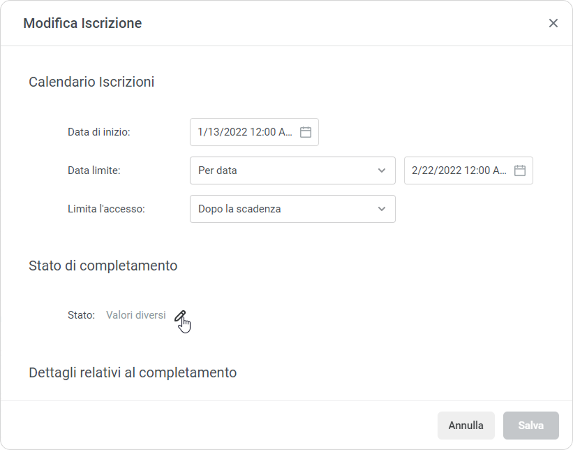
Task: Open the calendar picker for Data di inizio
Action: [305, 132]
